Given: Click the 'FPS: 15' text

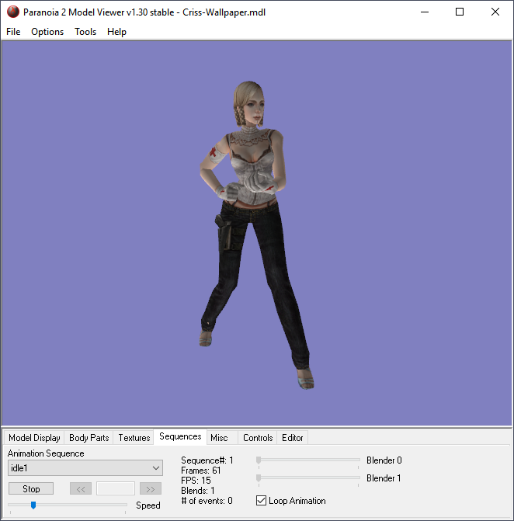Looking at the screenshot, I should [x=196, y=481].
